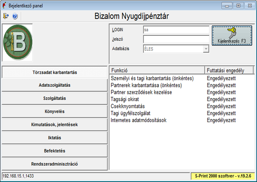Viewport: 257px width, 182px height.
Task: Click the exit door icon in toolbar
Action: point(6,16)
